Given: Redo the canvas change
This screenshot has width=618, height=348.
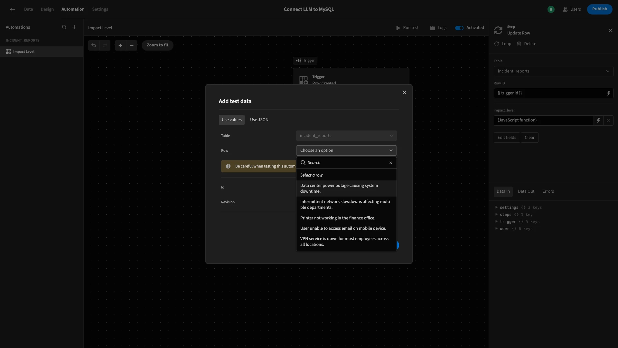Looking at the screenshot, I should 105,45.
